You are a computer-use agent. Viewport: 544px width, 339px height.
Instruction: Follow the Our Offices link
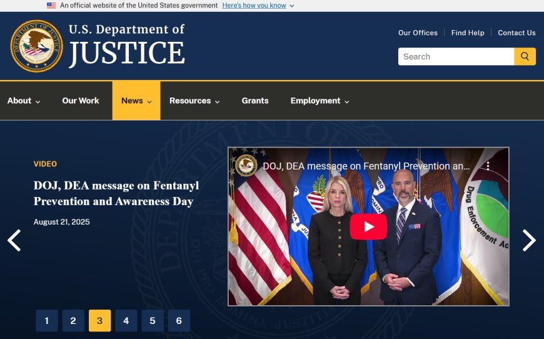click(x=418, y=33)
